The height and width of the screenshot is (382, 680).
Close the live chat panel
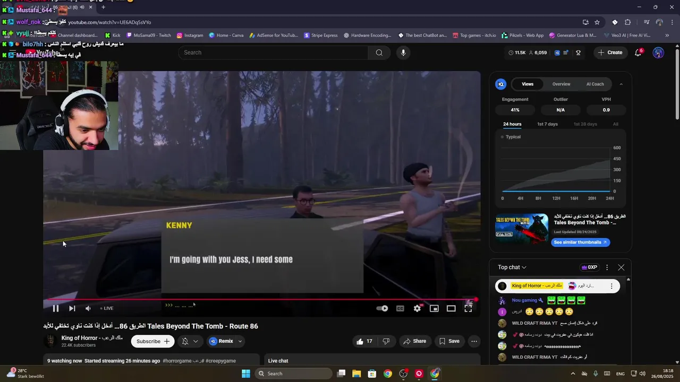[x=621, y=267]
